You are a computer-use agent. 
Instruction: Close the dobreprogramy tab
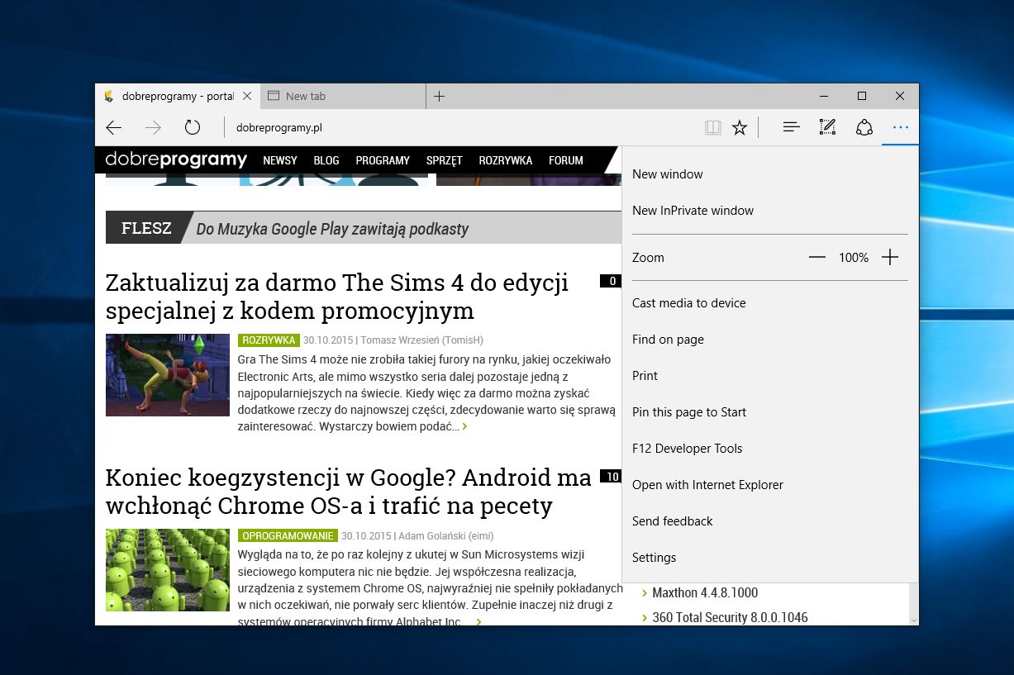pyautogui.click(x=247, y=96)
